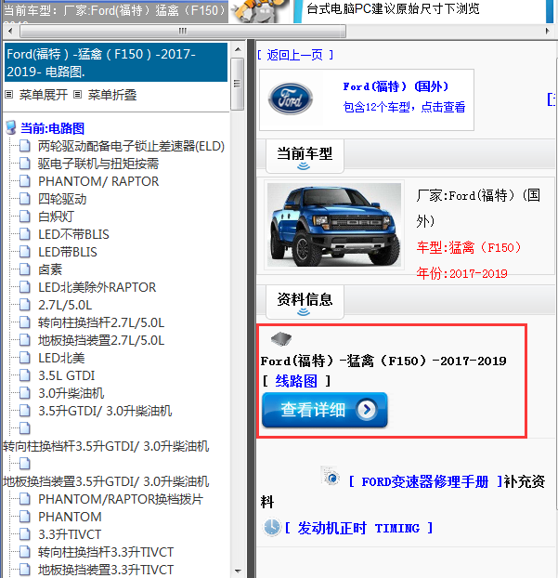Click page icon beside 白炽灯
This screenshot has height=578, width=558.
25,217
